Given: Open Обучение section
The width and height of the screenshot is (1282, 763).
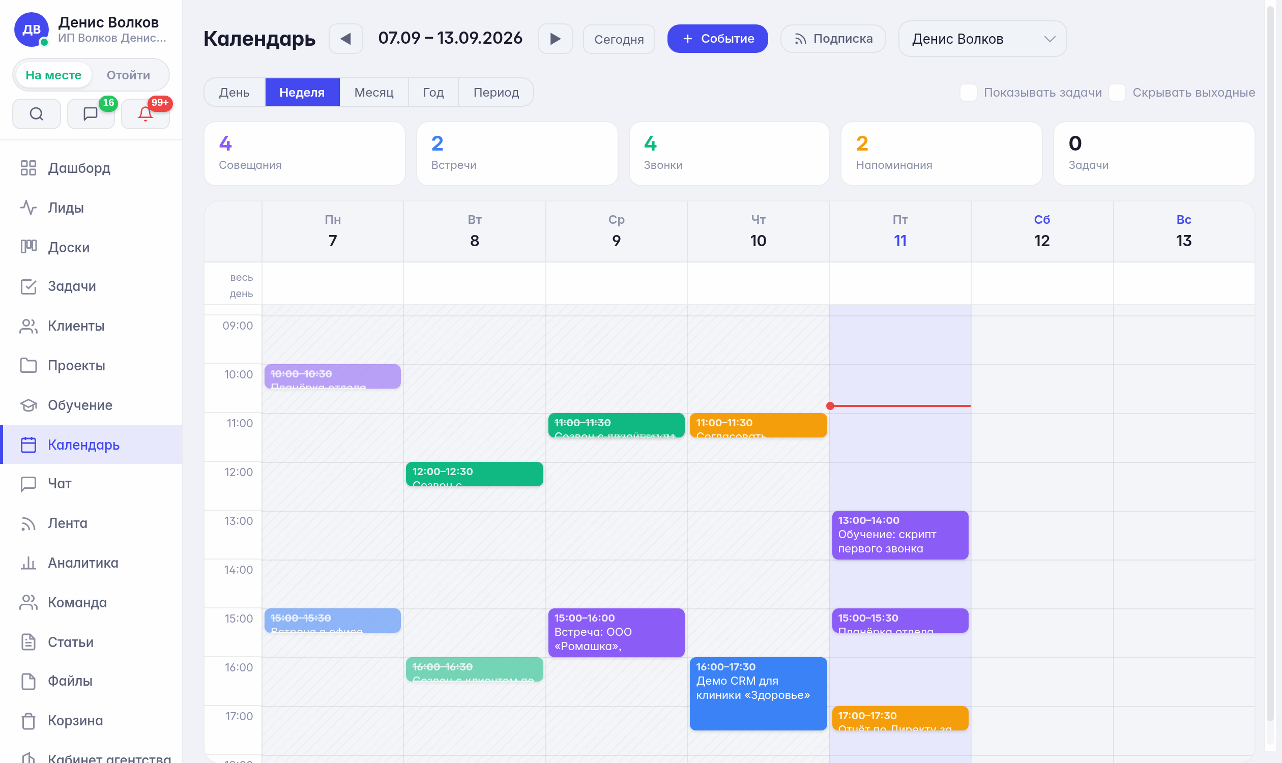Looking at the screenshot, I should (x=92, y=405).
